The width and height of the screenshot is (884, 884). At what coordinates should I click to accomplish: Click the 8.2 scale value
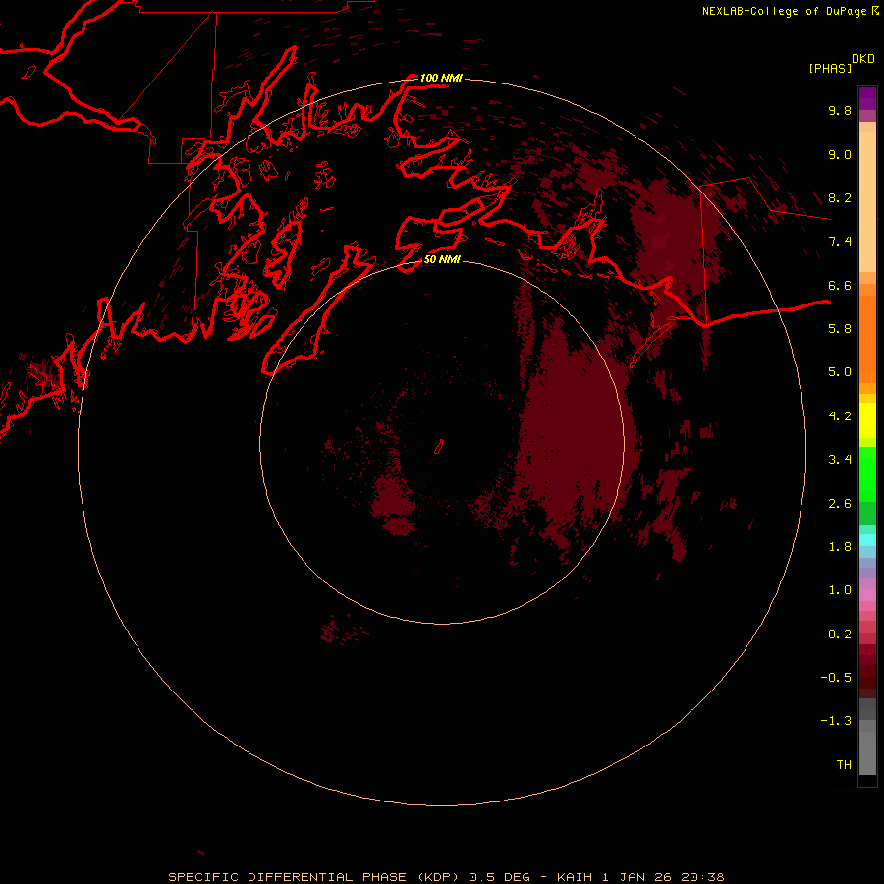[840, 197]
